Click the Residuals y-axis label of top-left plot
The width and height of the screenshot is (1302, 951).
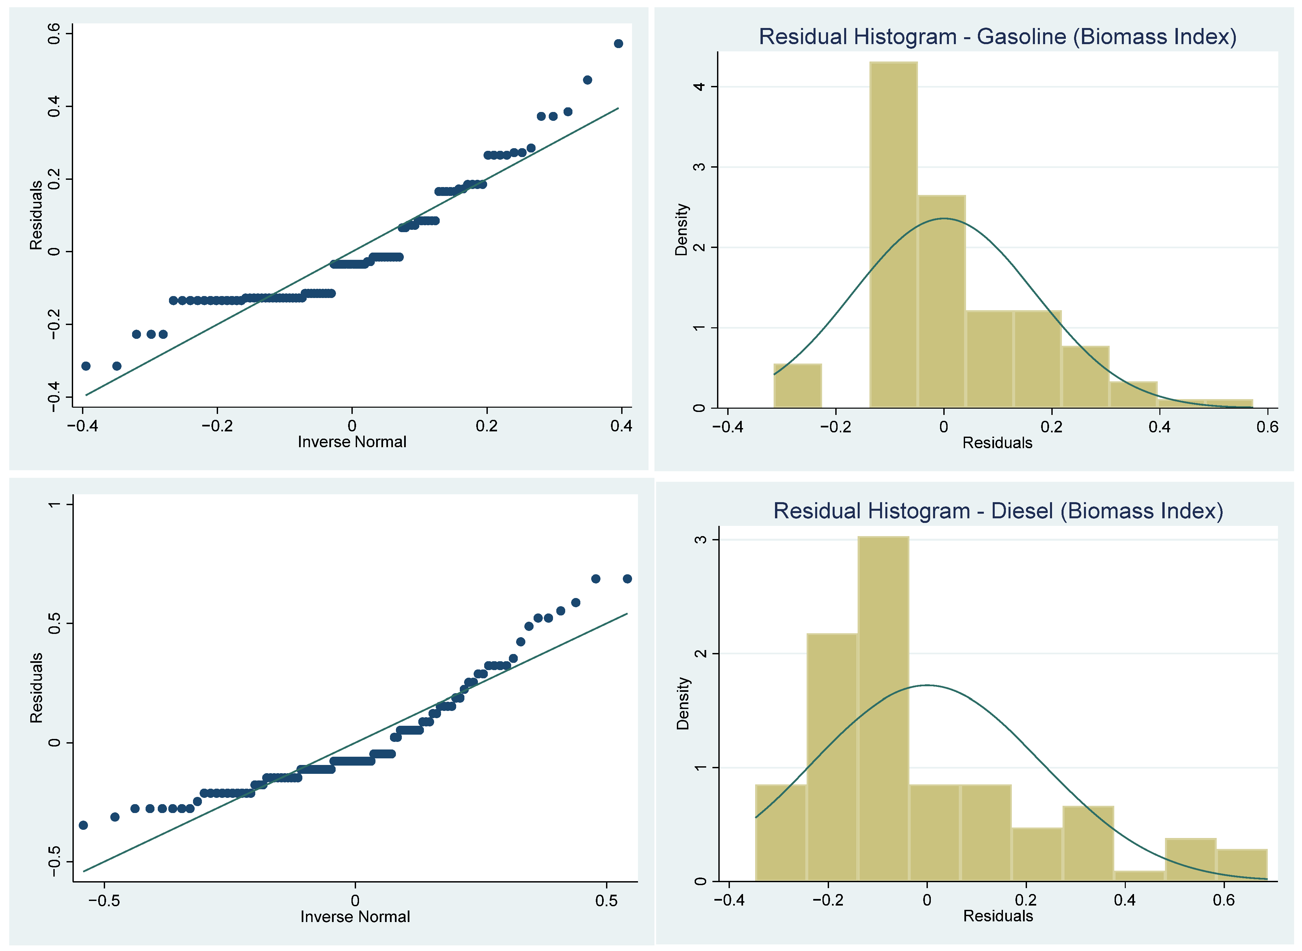tap(36, 215)
